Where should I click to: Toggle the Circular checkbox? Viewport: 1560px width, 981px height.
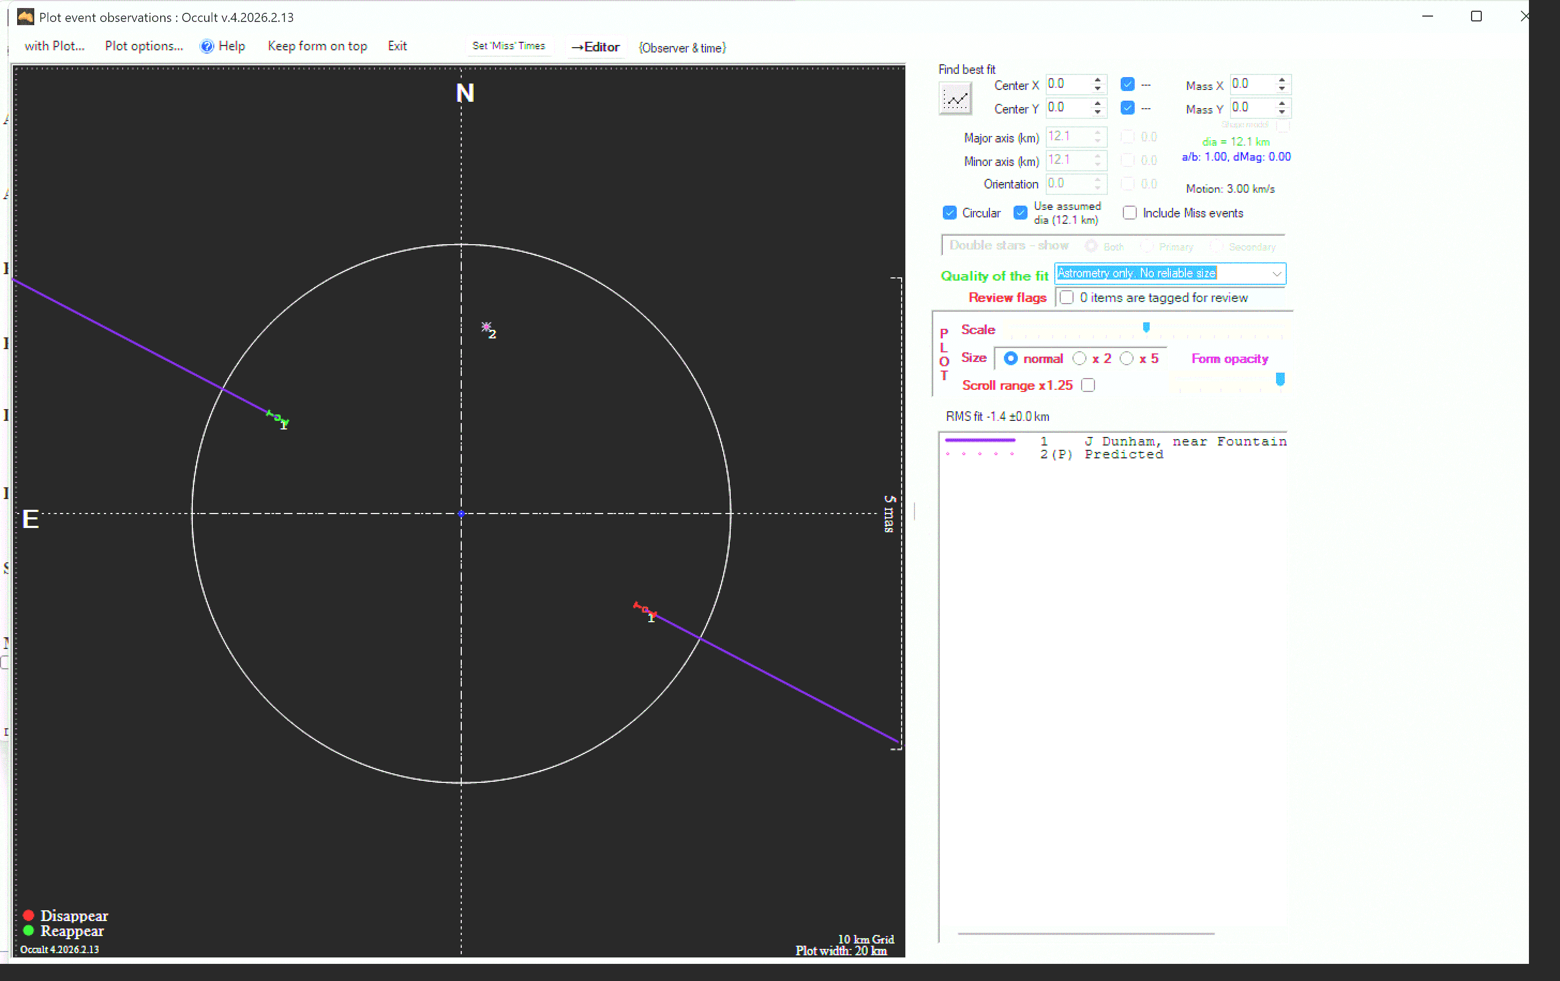pos(950,213)
